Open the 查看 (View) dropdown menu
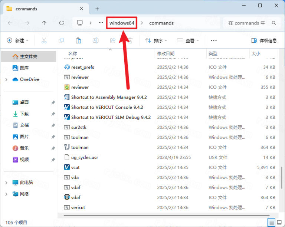 point(188,40)
